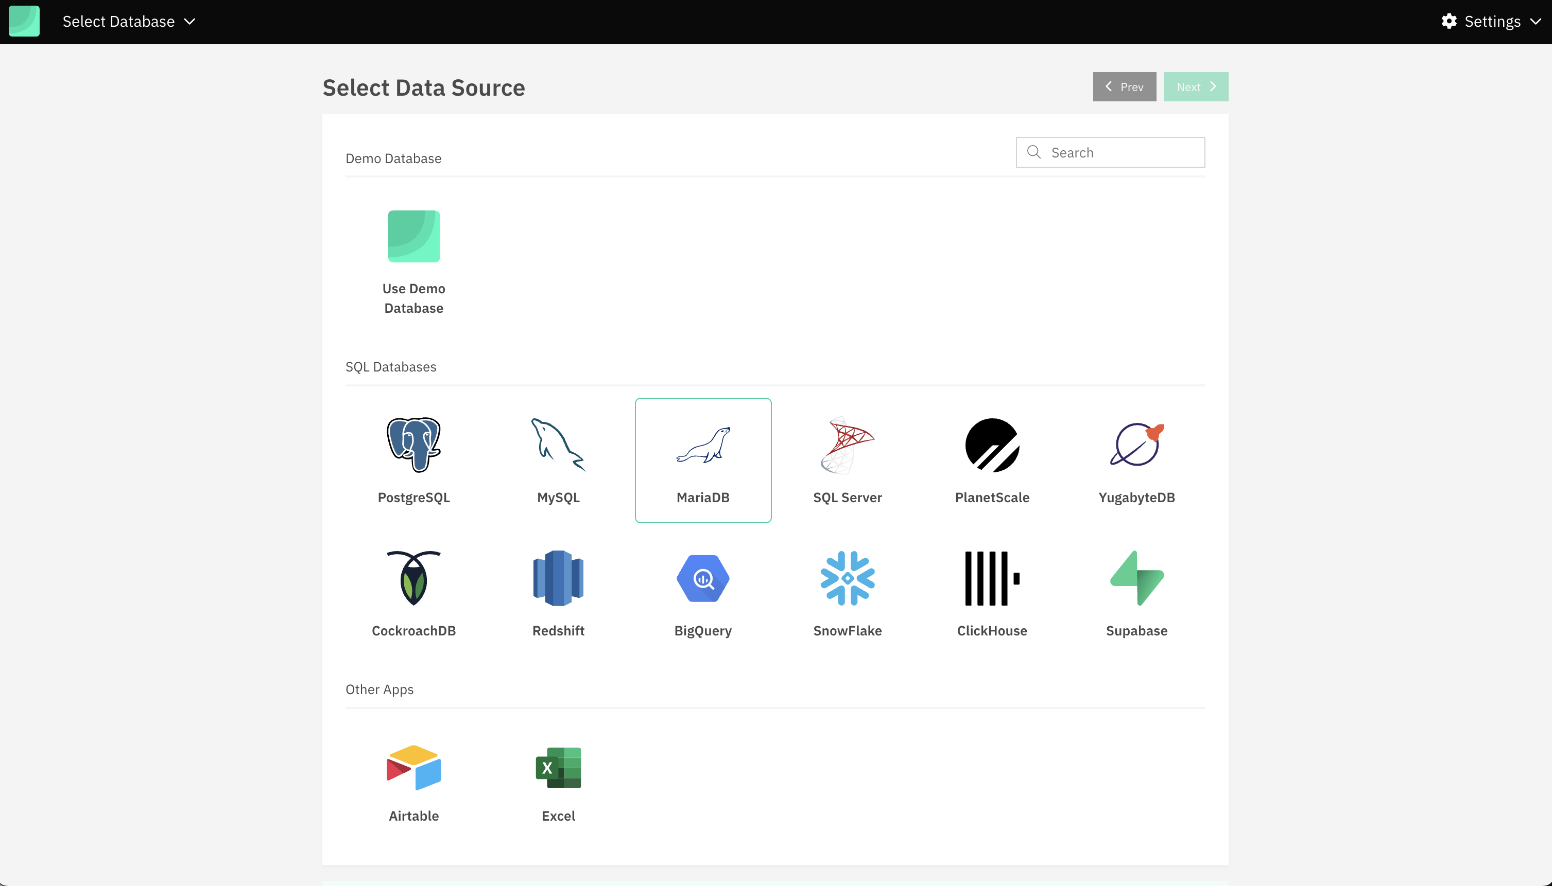Pick the YugabyteDB rocket icon

[x=1136, y=444]
